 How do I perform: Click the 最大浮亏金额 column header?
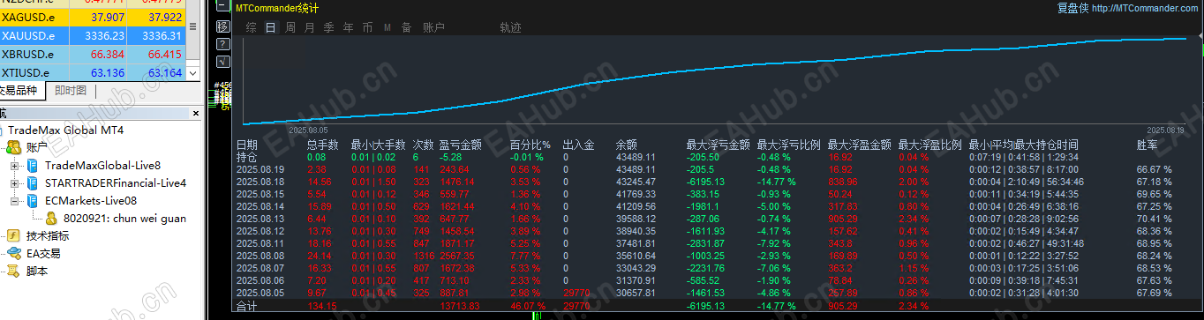(719, 145)
